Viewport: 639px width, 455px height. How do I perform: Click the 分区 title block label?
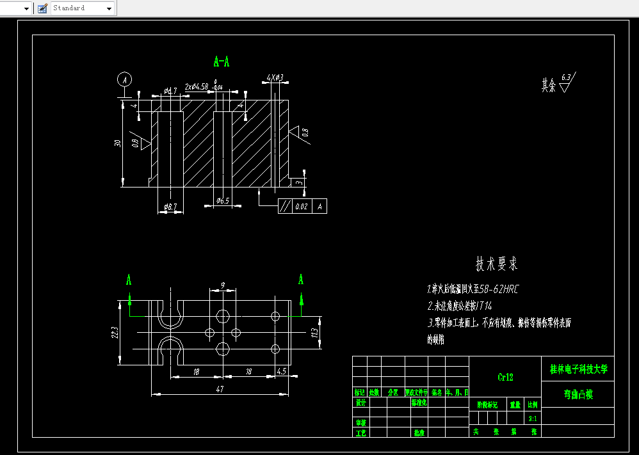tap(393, 392)
